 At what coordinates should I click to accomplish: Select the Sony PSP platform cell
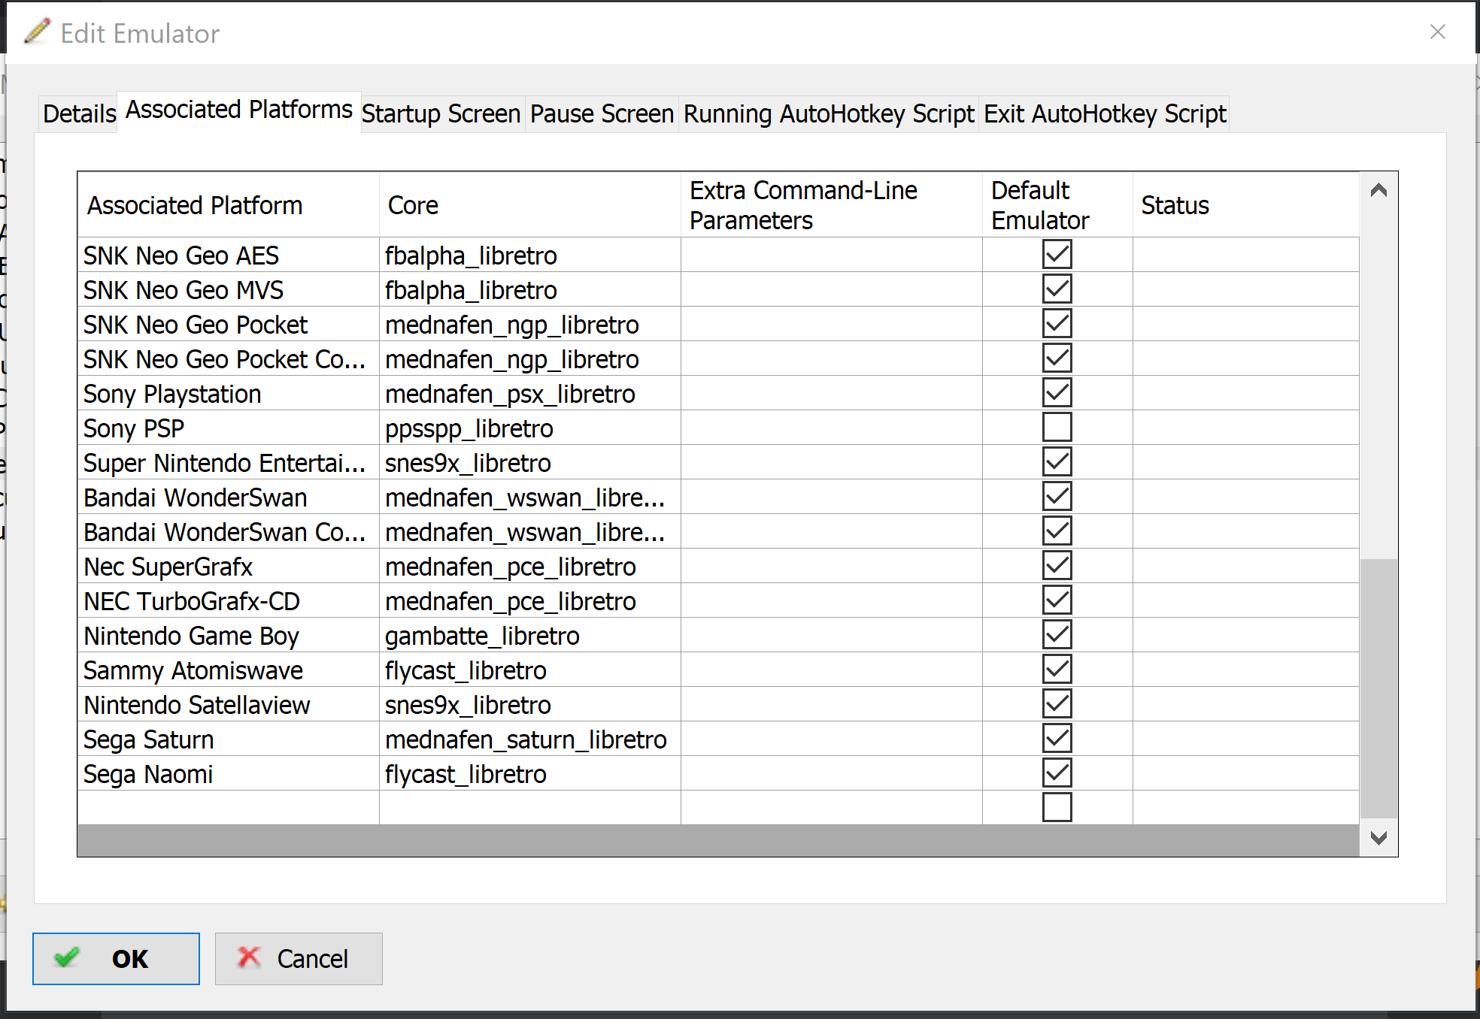click(229, 428)
